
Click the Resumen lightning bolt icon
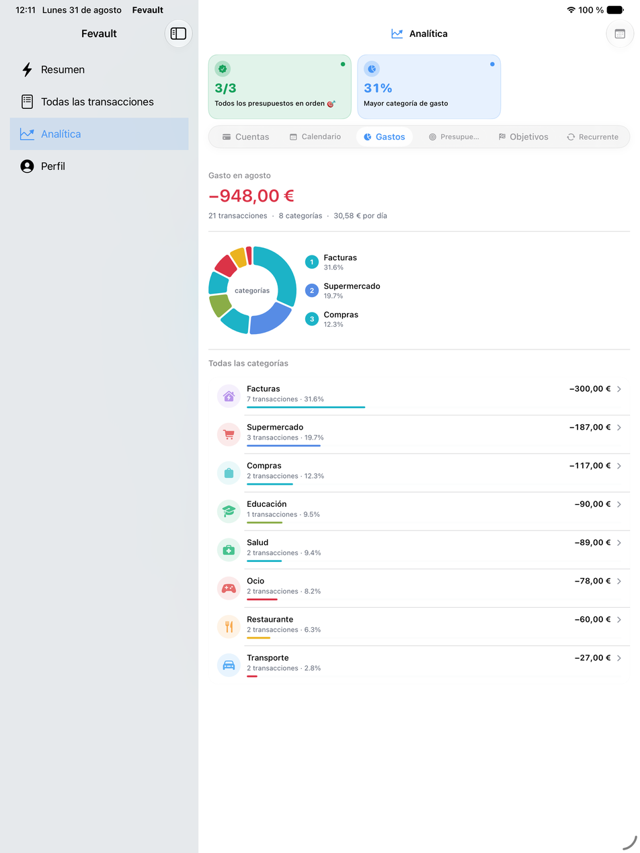point(27,69)
